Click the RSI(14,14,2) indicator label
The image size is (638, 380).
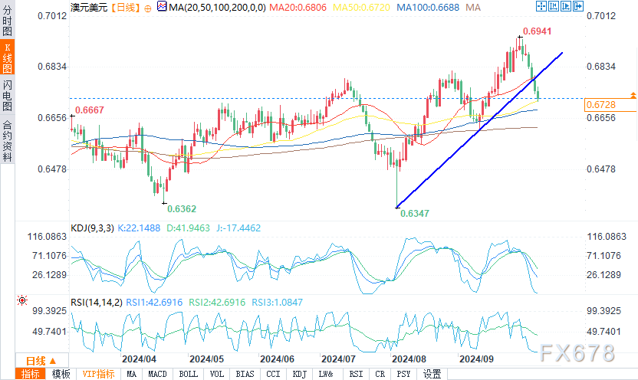97,303
